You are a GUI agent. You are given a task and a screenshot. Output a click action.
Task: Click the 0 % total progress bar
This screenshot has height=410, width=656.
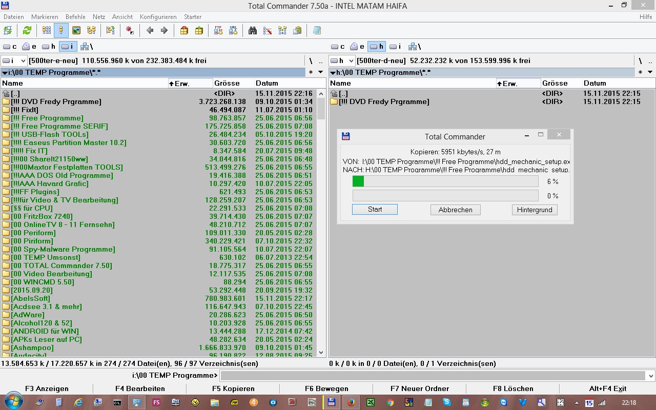[445, 195]
